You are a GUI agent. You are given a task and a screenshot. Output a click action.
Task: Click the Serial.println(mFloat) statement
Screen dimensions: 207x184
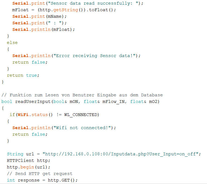point(44,29)
